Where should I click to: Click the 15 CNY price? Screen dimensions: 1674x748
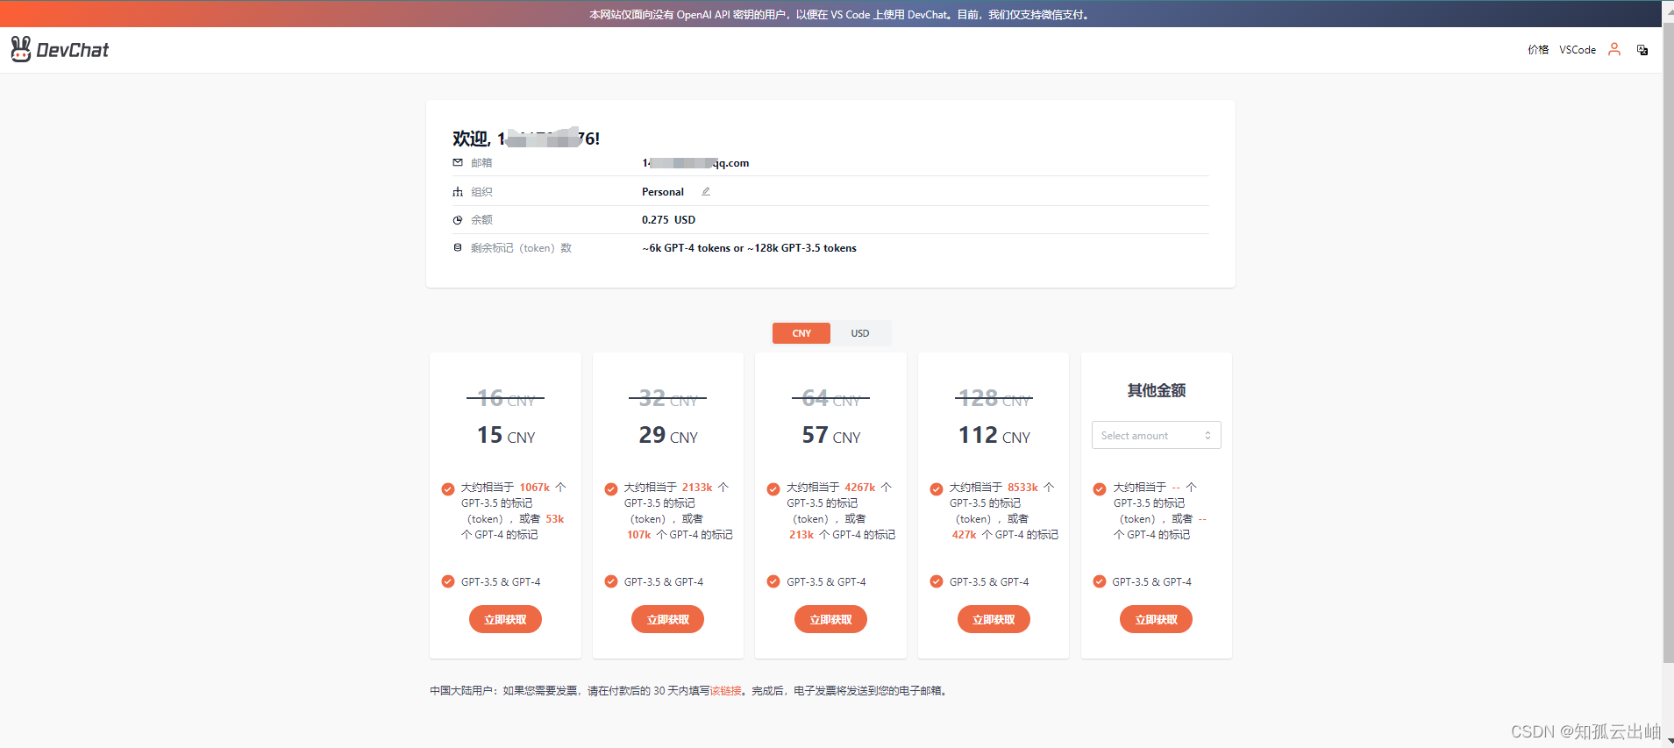point(506,435)
